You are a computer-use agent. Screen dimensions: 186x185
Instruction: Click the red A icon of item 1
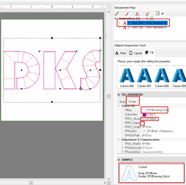(x=125, y=23)
